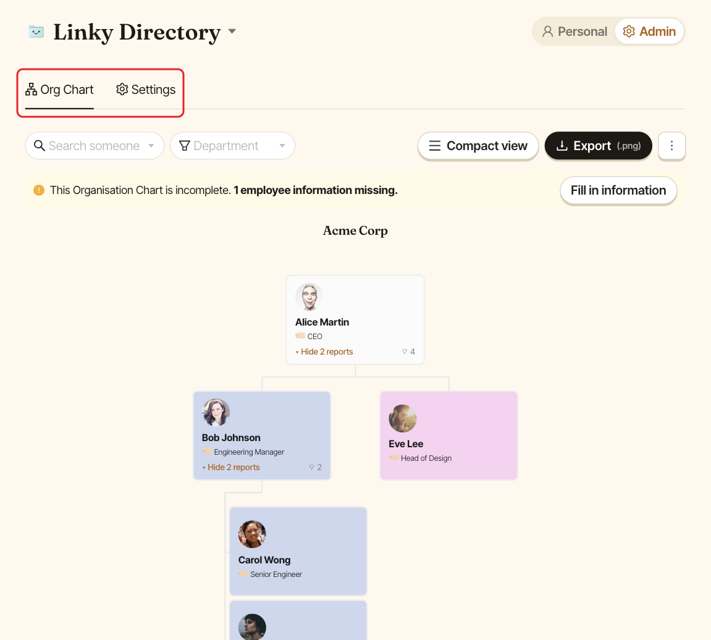
Task: Click Fill in information button
Action: coord(618,190)
